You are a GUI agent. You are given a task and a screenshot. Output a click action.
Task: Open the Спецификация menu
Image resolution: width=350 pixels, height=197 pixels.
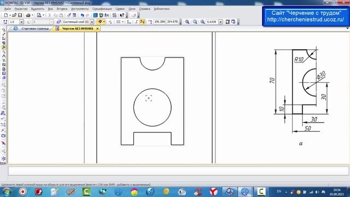tap(102, 9)
